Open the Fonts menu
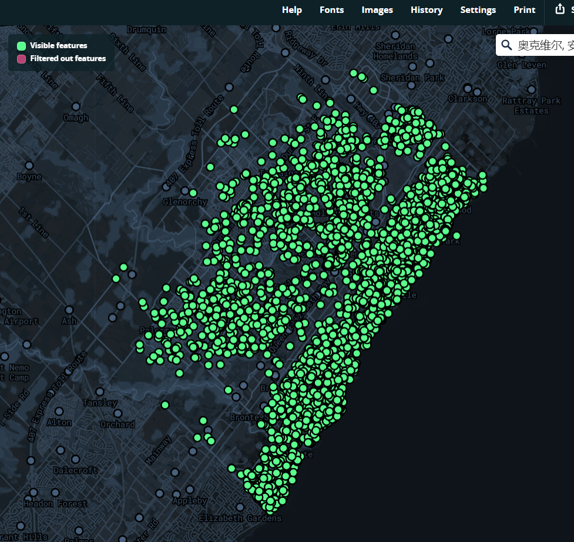 pos(331,9)
